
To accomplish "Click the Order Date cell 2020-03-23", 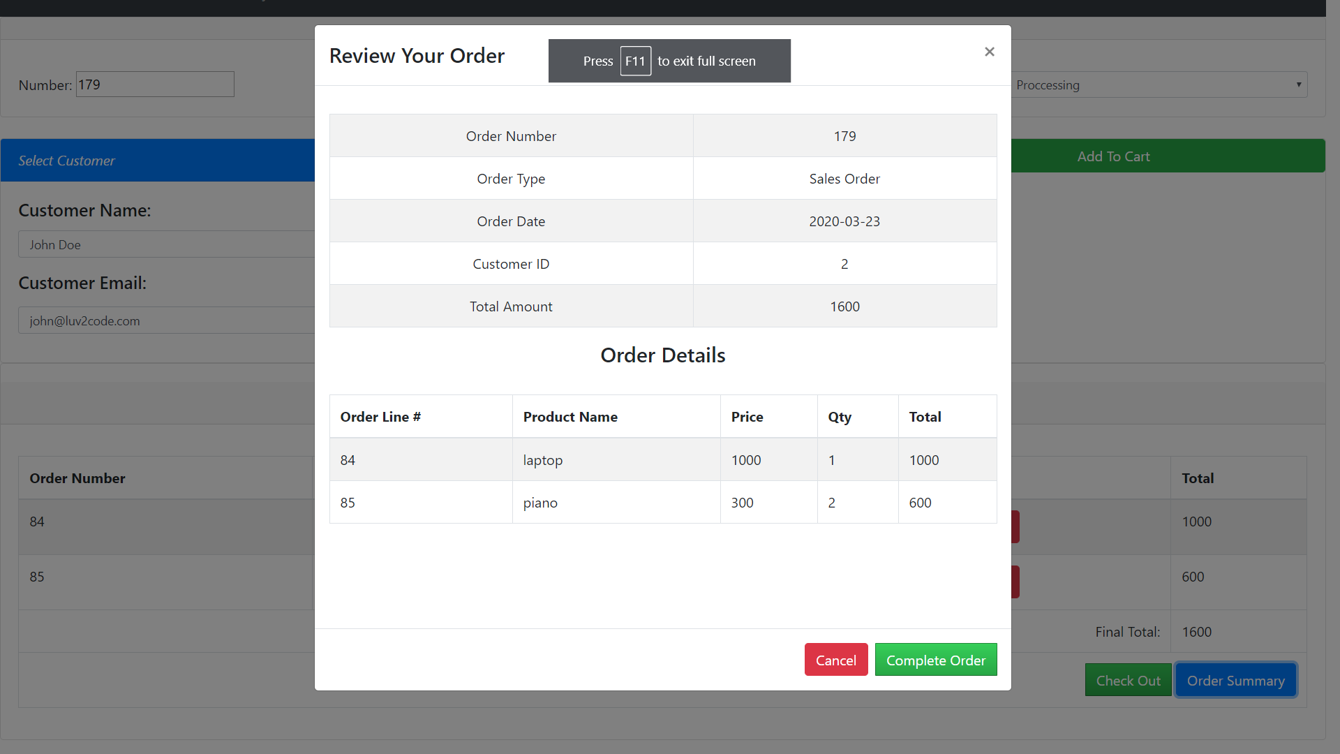I will (844, 221).
